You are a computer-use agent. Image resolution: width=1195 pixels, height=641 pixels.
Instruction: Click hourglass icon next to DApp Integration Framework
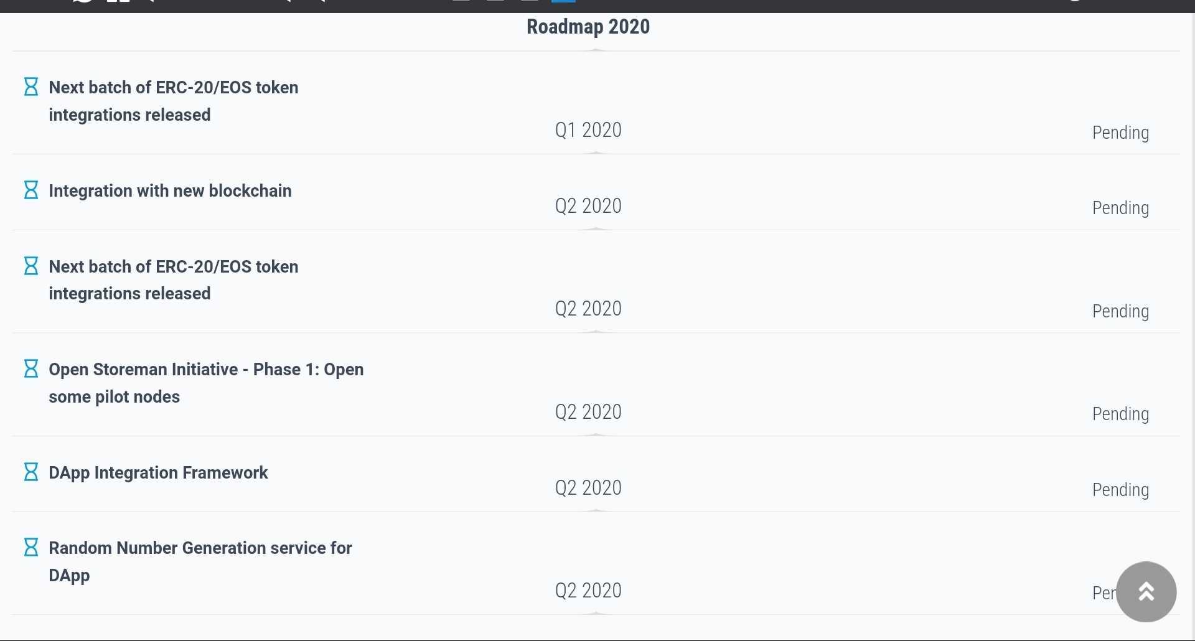click(30, 472)
